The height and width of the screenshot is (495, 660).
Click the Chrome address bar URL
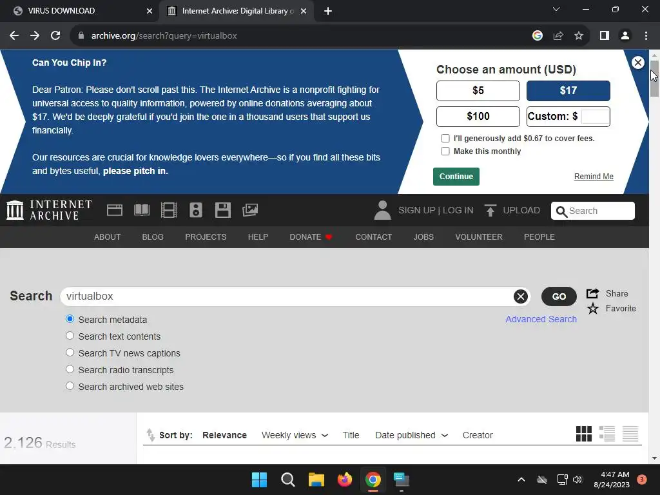(164, 36)
